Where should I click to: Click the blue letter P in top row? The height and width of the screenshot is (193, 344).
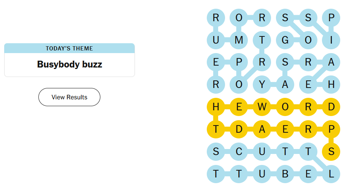click(x=331, y=17)
